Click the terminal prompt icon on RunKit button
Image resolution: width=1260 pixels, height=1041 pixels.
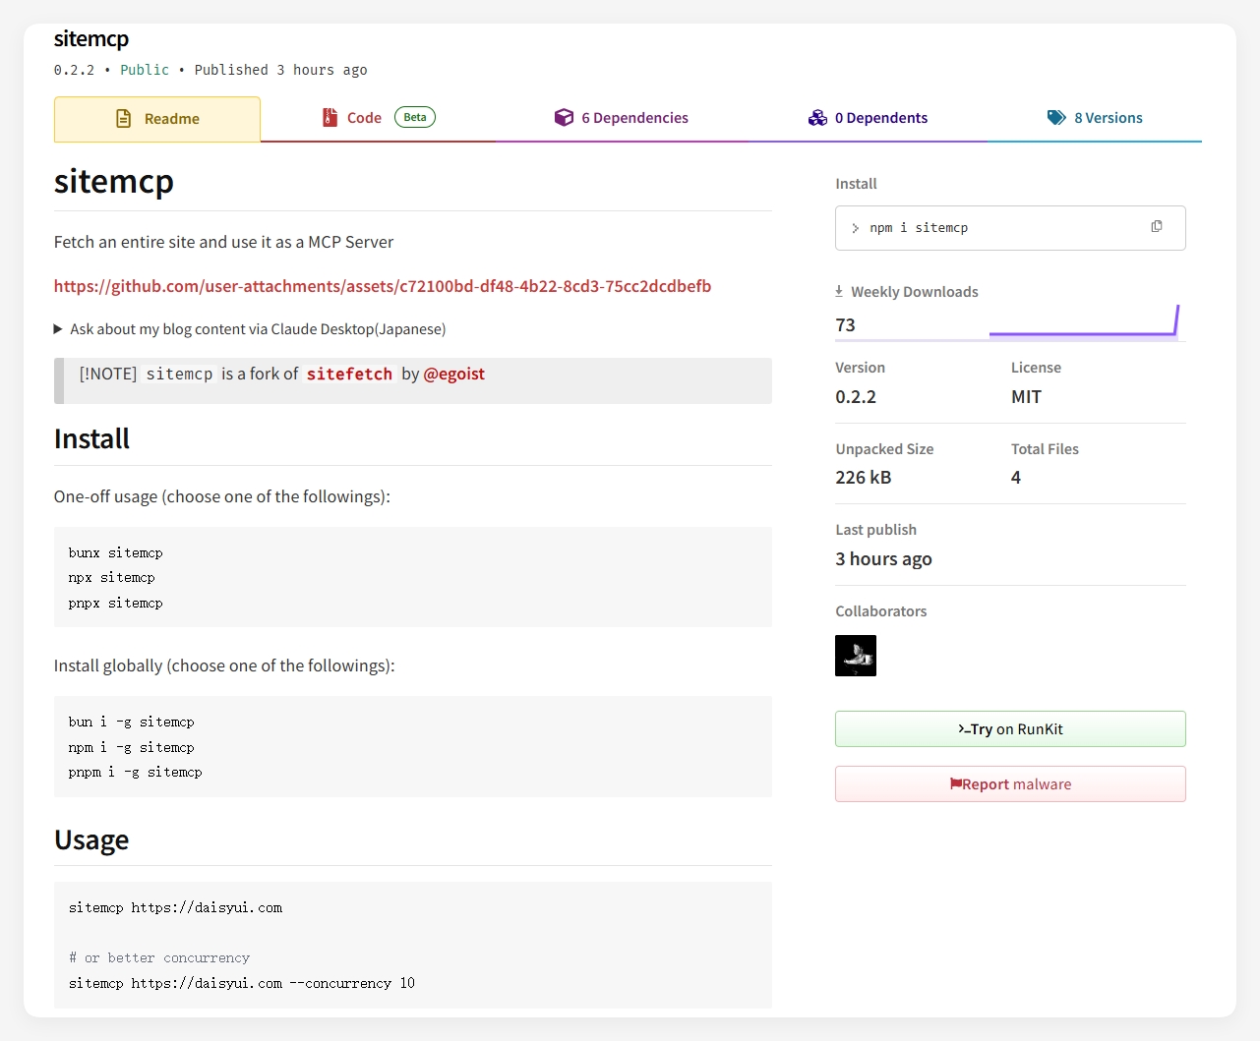964,728
